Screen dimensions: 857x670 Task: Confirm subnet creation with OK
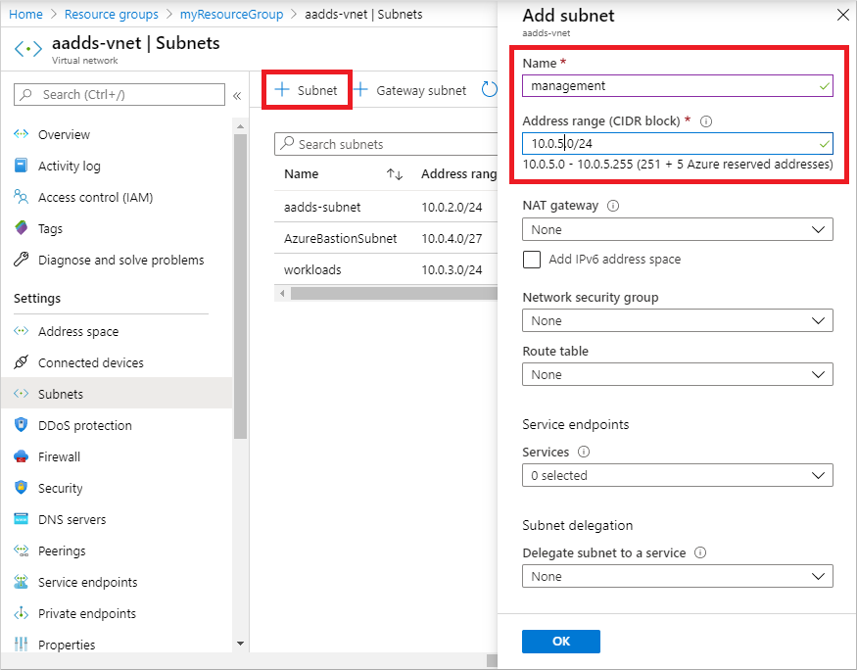[x=560, y=641]
